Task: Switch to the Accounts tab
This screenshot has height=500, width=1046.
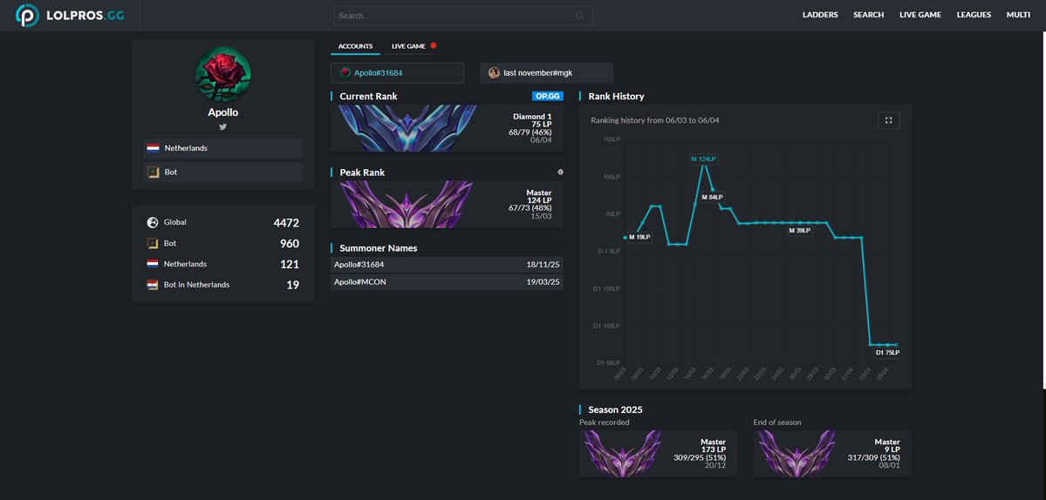Action: click(355, 46)
